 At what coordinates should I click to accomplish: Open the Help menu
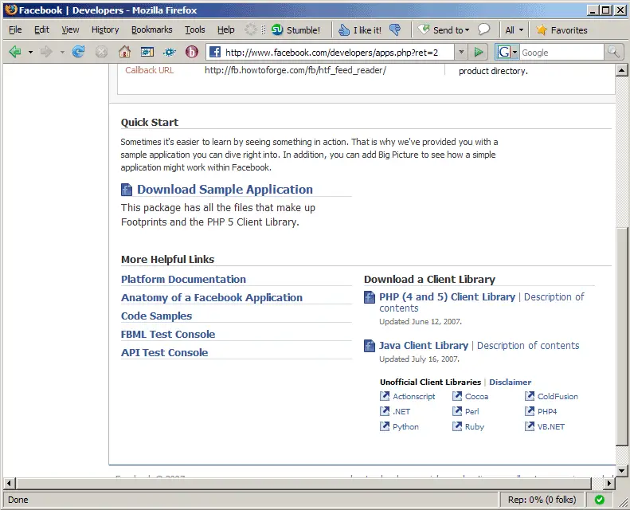click(226, 29)
